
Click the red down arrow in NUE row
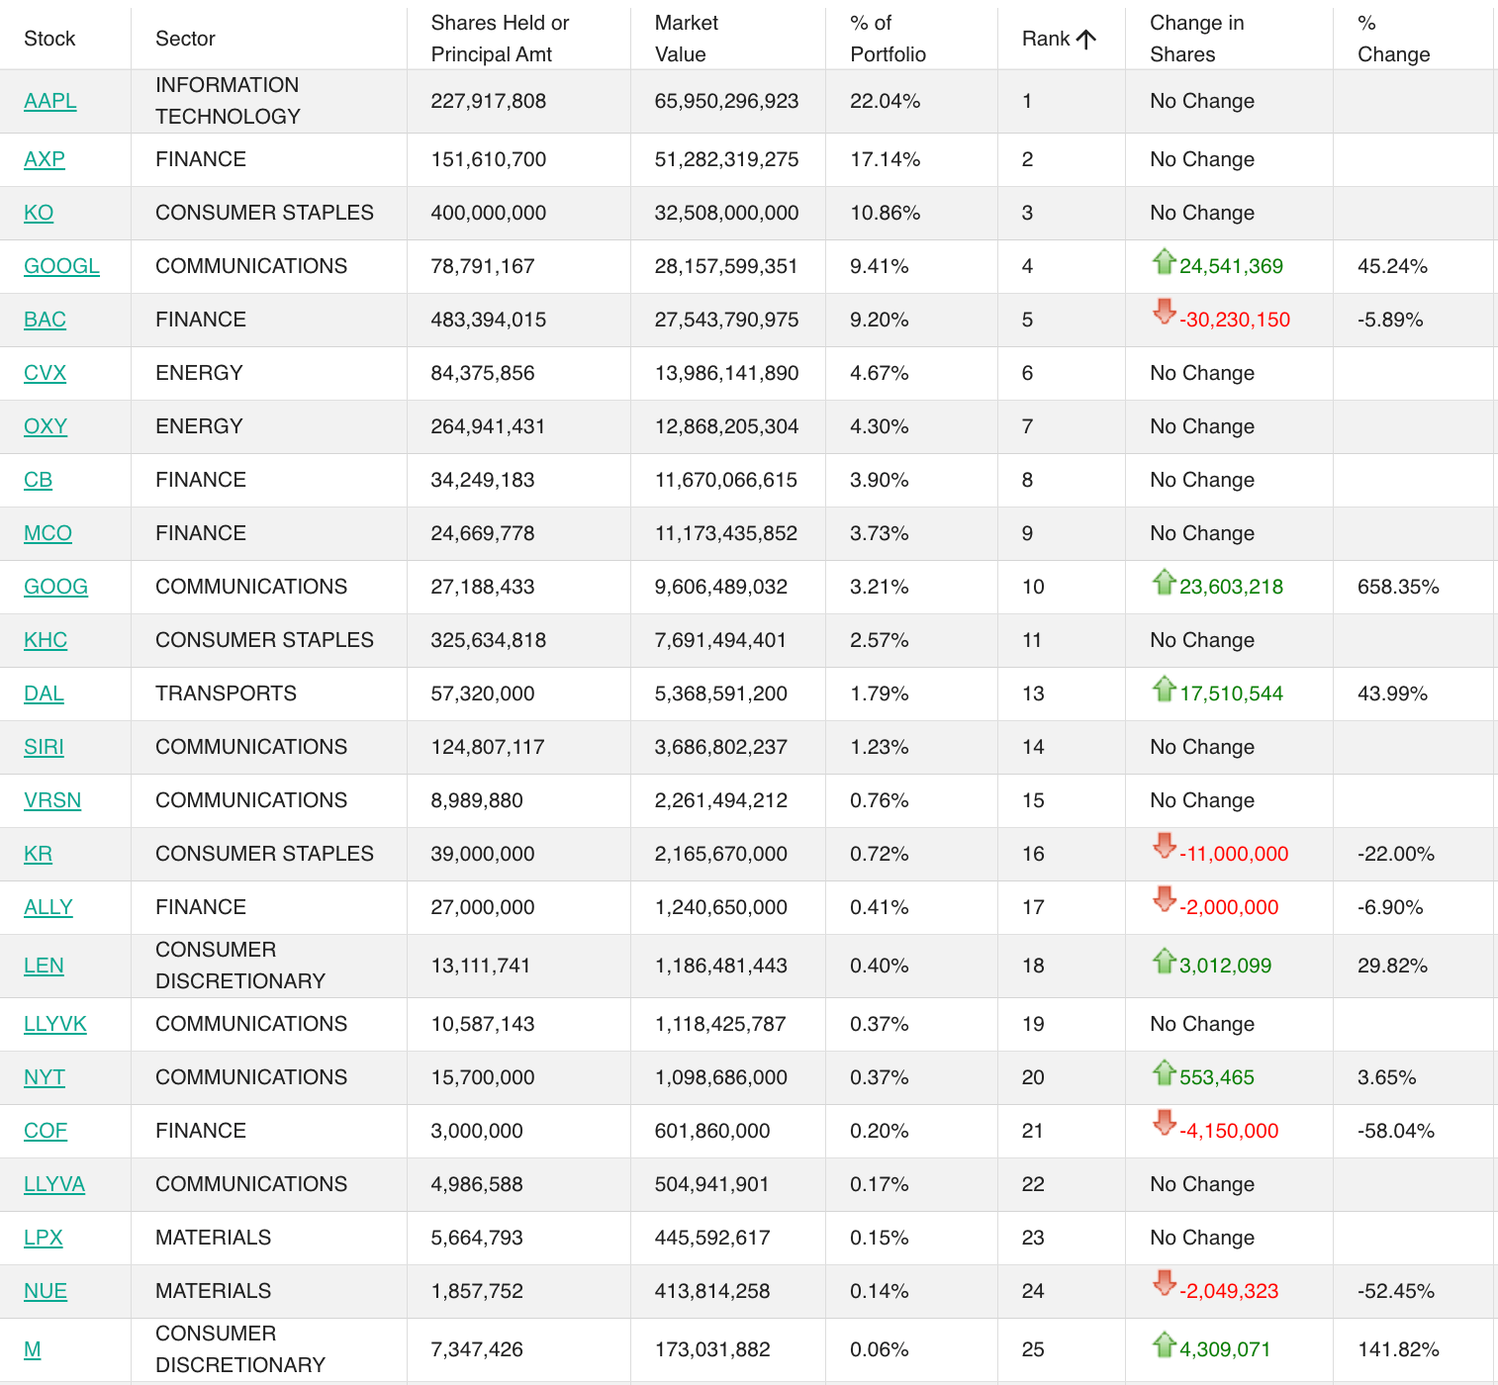tap(1164, 1284)
